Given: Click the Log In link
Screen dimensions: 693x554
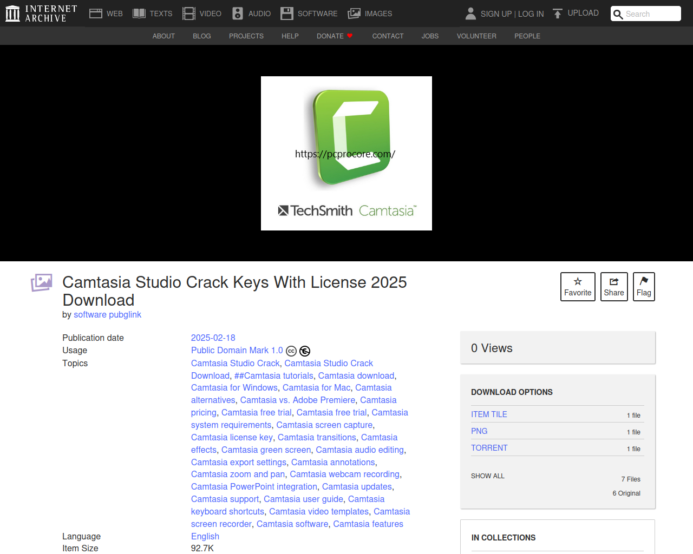Looking at the screenshot, I should click(531, 14).
